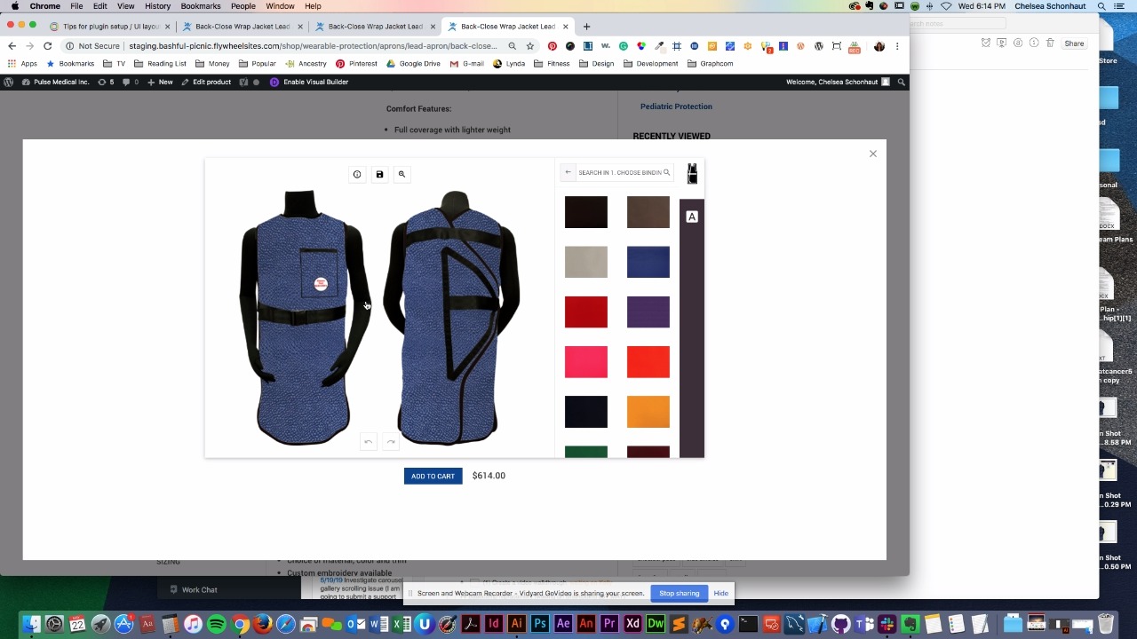The height and width of the screenshot is (639, 1137).
Task: Select the bright red-orange binding swatch
Action: point(648,362)
